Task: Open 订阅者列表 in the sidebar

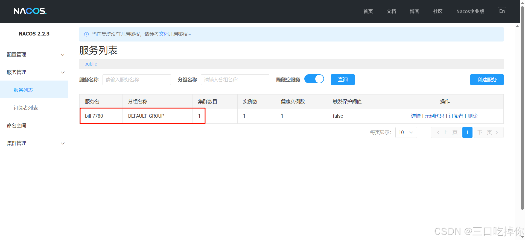Action: click(x=34, y=108)
